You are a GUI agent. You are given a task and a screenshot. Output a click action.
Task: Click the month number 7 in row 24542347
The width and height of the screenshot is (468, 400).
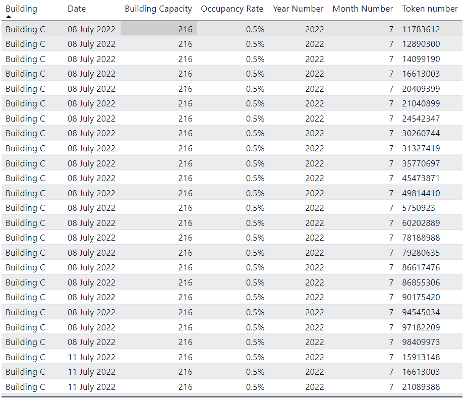[391, 119]
